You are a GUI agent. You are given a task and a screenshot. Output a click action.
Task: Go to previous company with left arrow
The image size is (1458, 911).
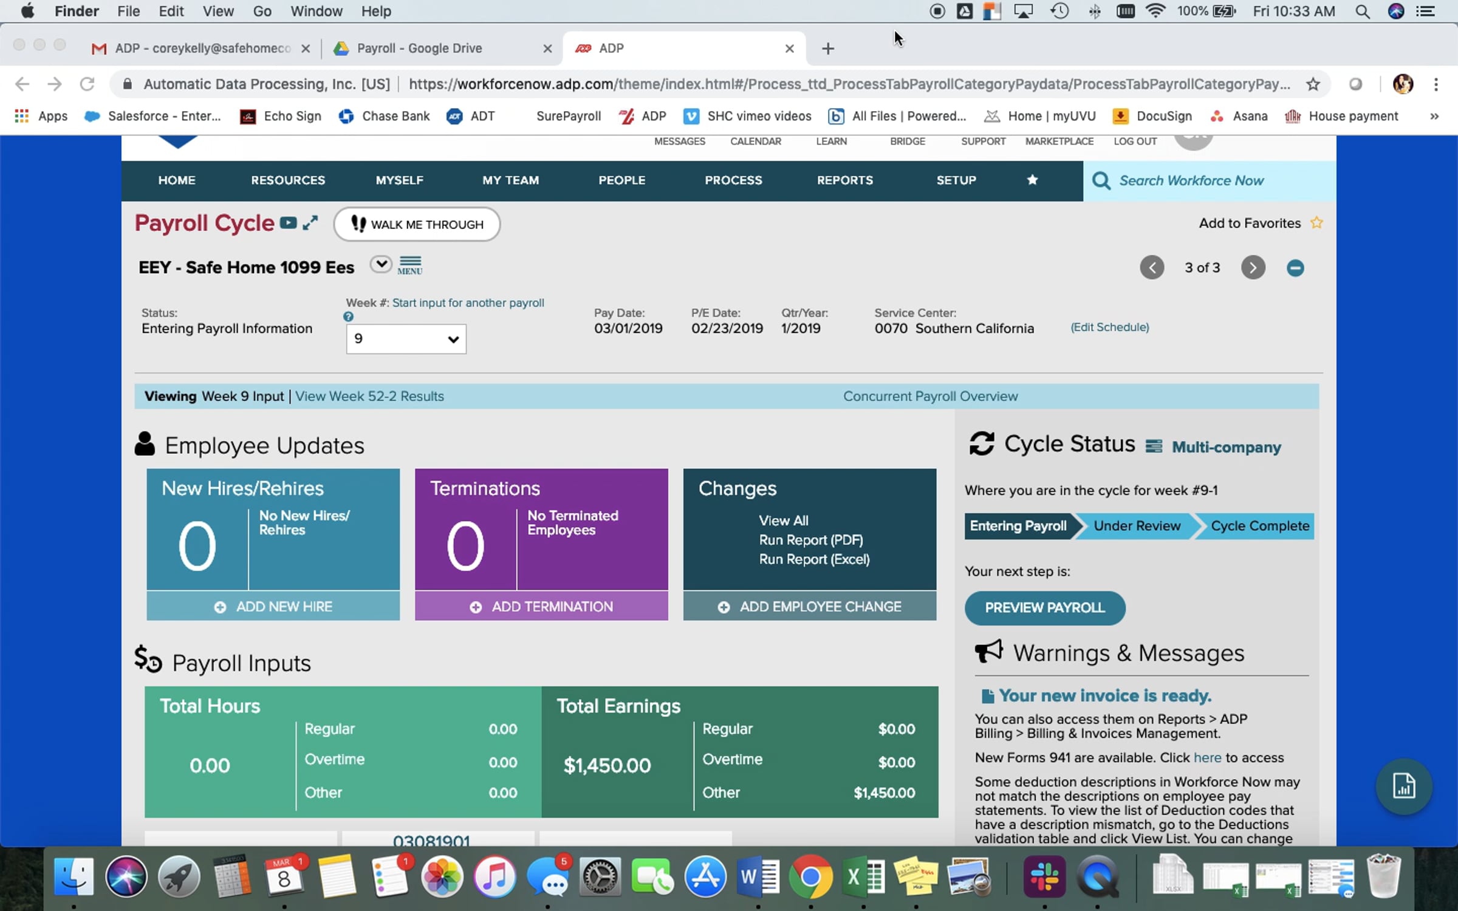(x=1152, y=268)
